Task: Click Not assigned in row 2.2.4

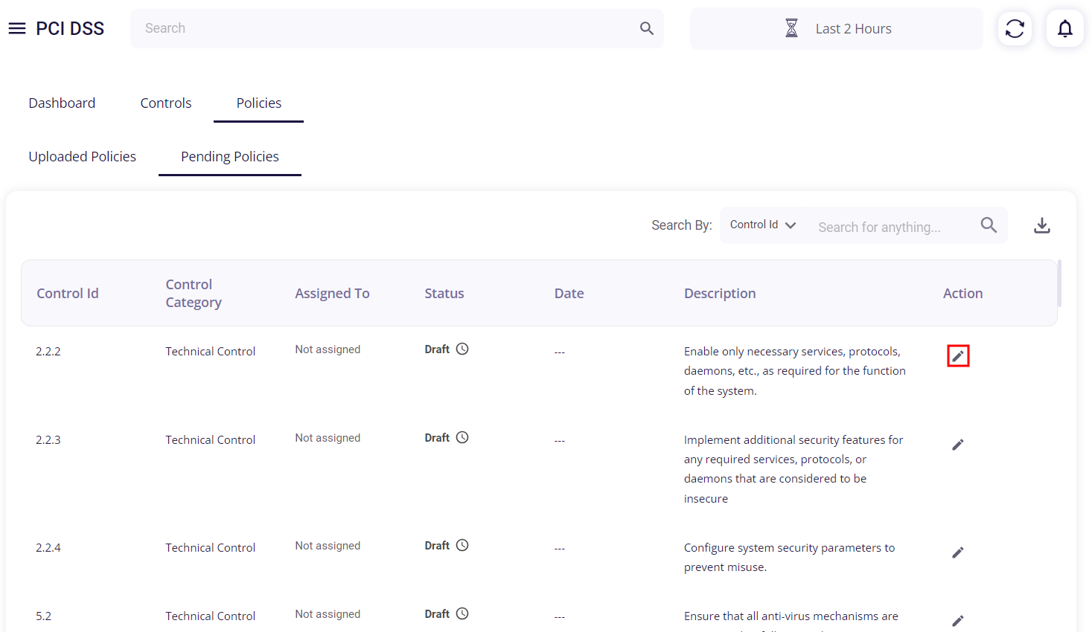Action: point(328,546)
